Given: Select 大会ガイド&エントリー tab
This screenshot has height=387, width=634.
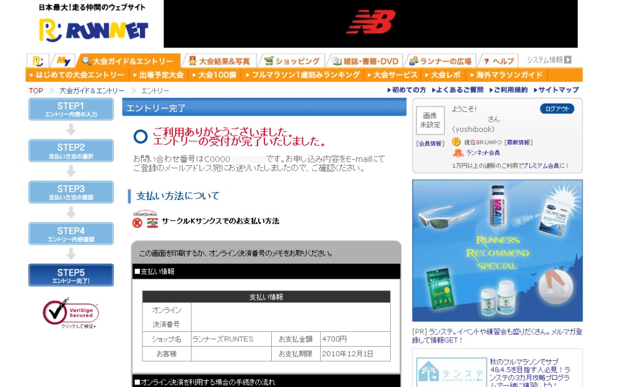Looking at the screenshot, I should (x=128, y=61).
